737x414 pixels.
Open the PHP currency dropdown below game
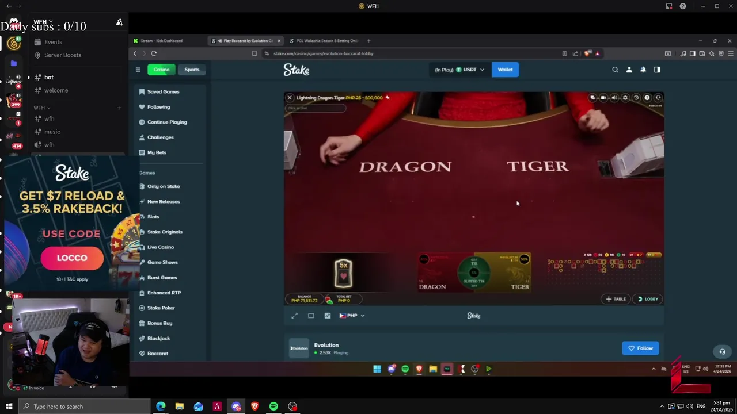[352, 316]
